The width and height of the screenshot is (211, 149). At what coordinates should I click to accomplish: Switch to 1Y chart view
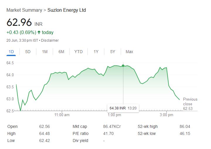click(96, 52)
